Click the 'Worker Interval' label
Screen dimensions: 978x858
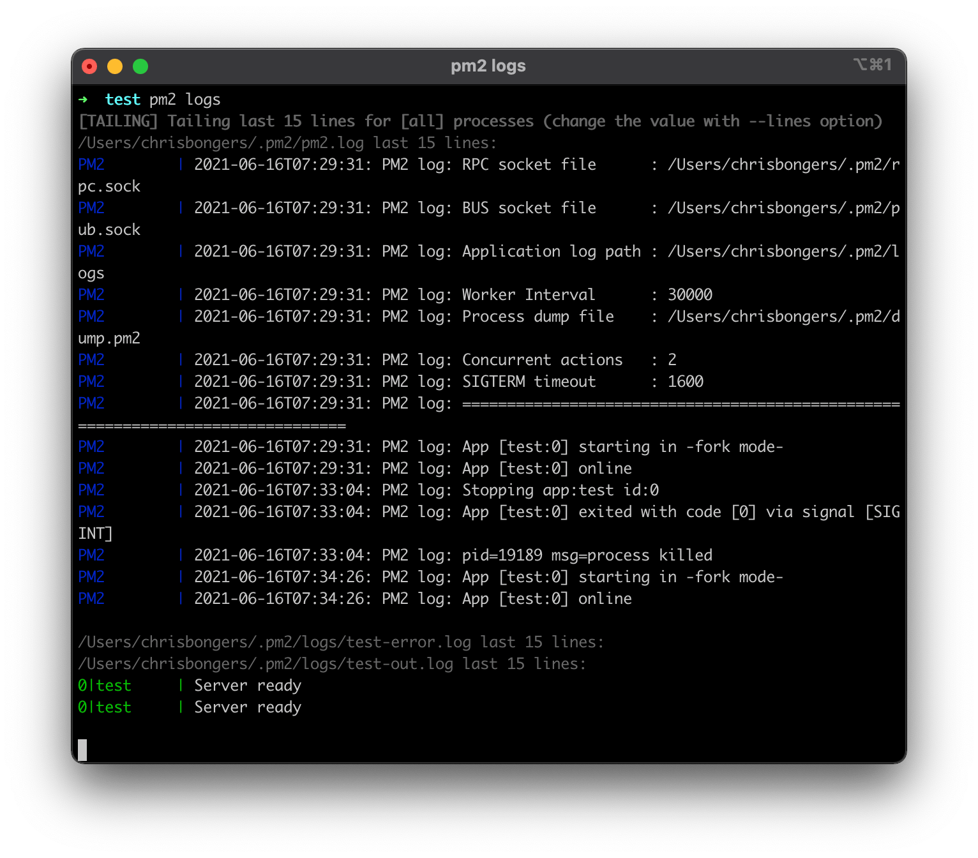pyautogui.click(x=529, y=295)
